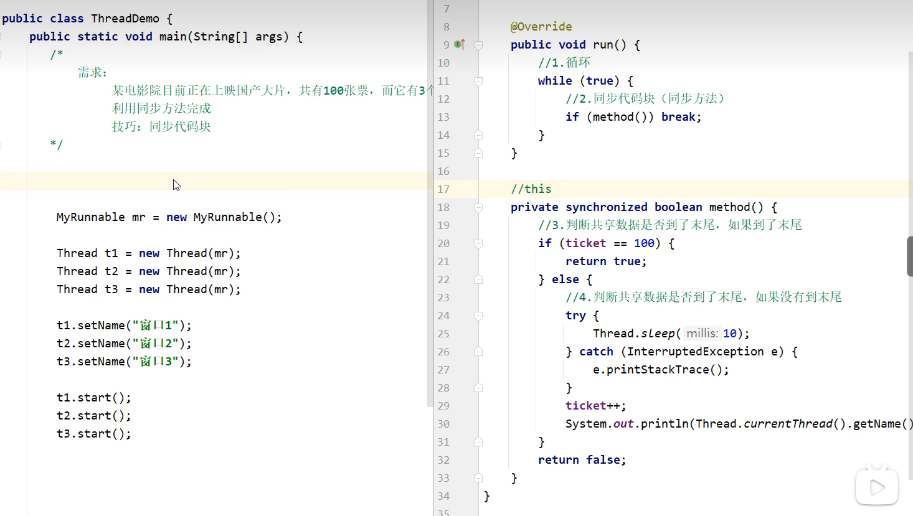Click the '//3.判断共享数据' comment on line 19
The image size is (913, 516).
coord(670,225)
